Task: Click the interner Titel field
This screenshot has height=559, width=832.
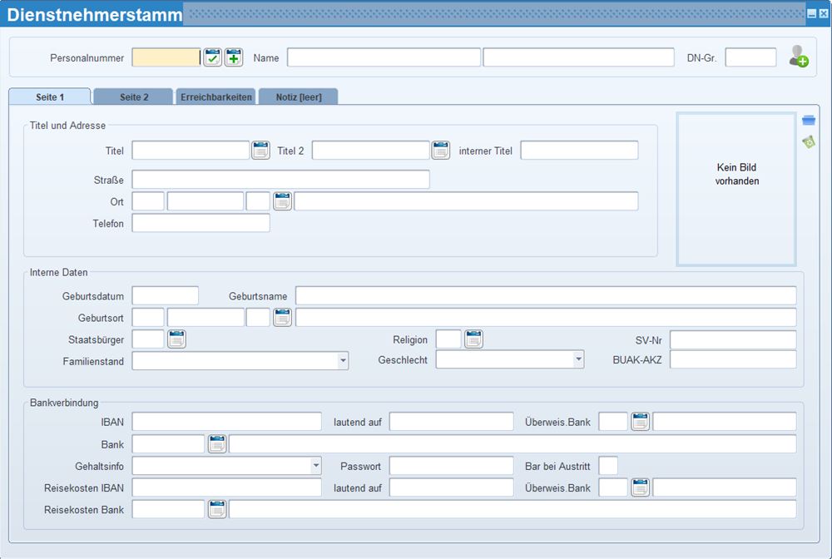Action: (x=579, y=150)
